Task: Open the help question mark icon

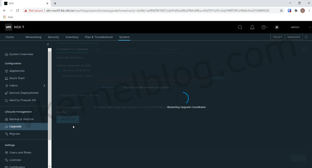Action: [263, 27]
